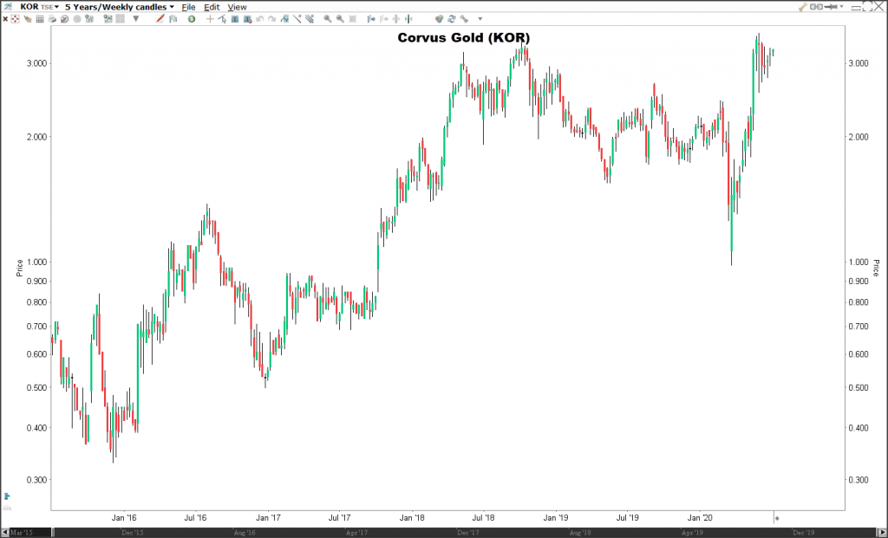Toggle the pin window icon
Screen dimensions: 888x538
(x=831, y=7)
